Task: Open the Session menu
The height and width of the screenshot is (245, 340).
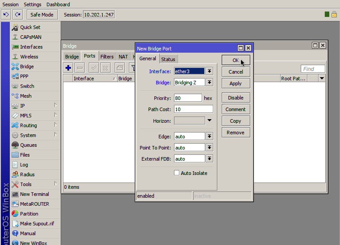Action: [10, 4]
